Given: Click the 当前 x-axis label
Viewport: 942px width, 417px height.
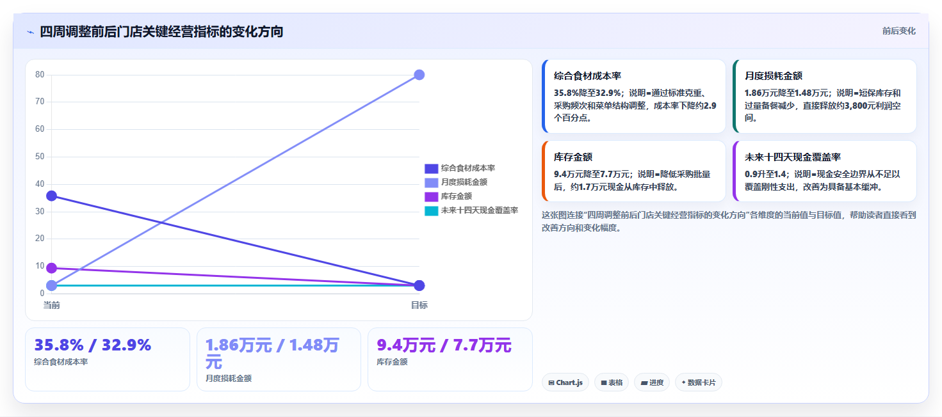Looking at the screenshot, I should [52, 305].
